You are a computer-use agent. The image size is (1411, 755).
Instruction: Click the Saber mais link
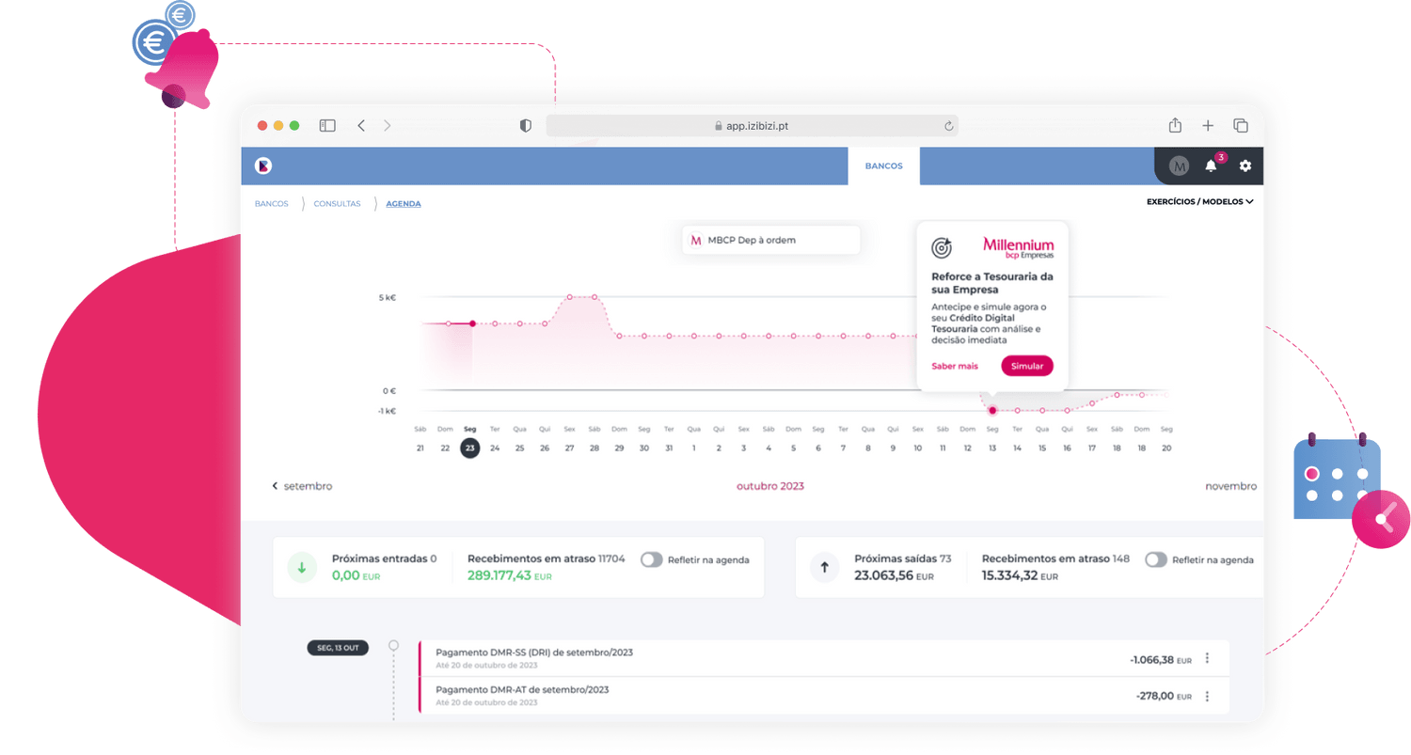point(955,366)
